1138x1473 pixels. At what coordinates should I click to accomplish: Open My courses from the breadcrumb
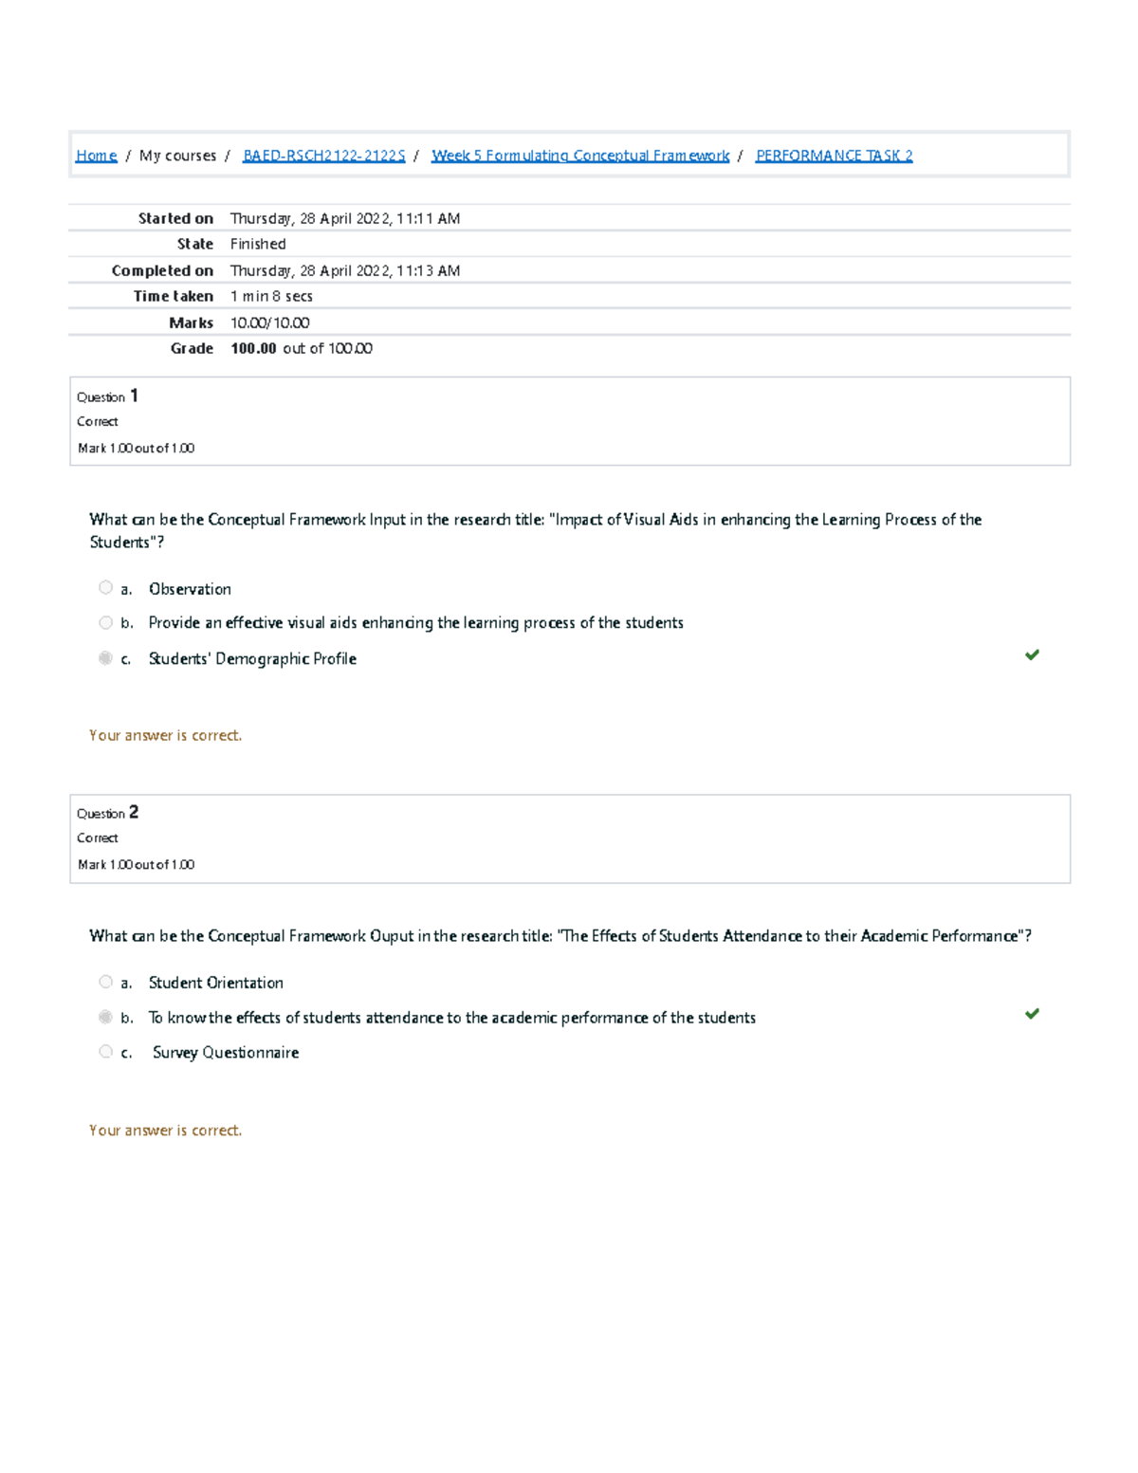click(176, 155)
